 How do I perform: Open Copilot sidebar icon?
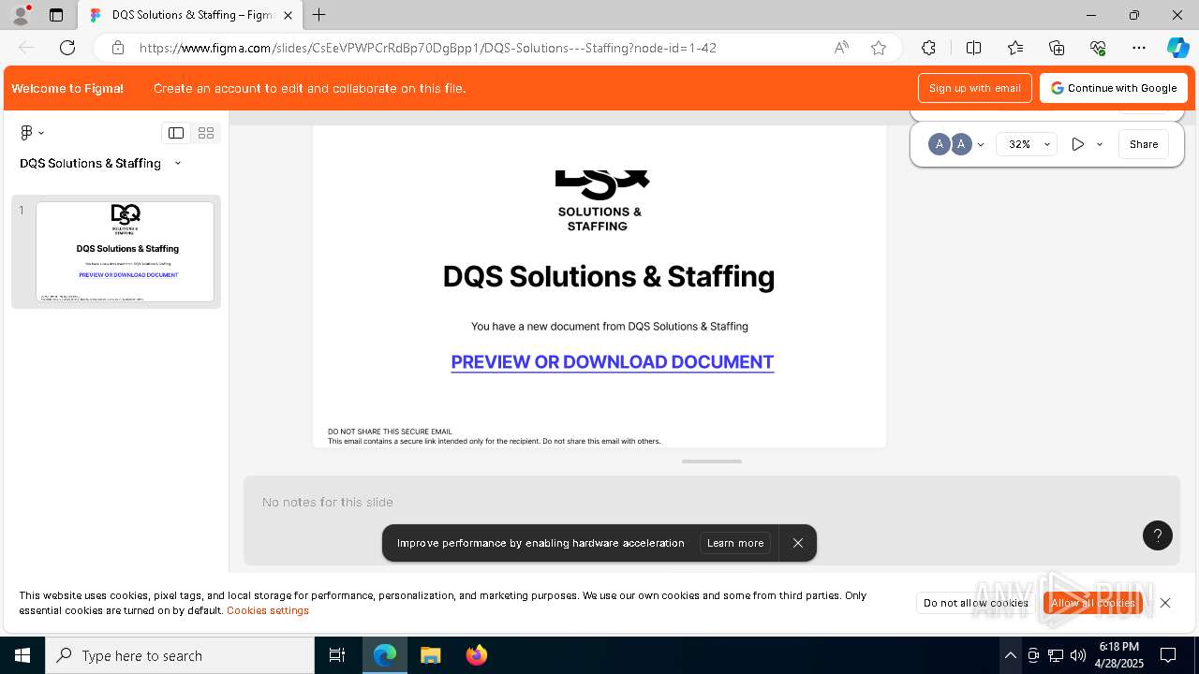(1177, 48)
